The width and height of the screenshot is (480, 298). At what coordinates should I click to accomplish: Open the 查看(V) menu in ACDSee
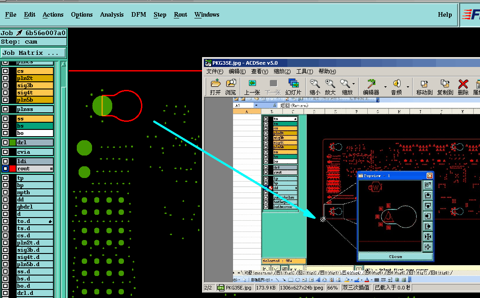click(x=260, y=71)
